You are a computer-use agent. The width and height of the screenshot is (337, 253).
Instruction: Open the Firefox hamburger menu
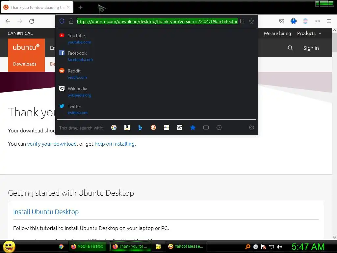pyautogui.click(x=329, y=21)
